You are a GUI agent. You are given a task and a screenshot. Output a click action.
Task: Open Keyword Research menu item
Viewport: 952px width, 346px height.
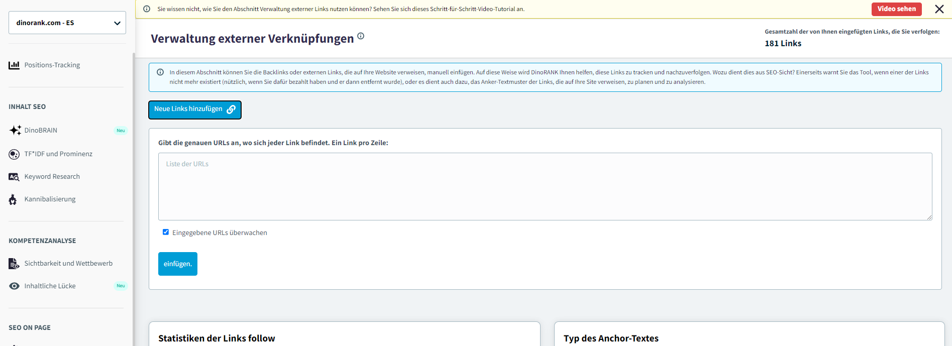(52, 177)
